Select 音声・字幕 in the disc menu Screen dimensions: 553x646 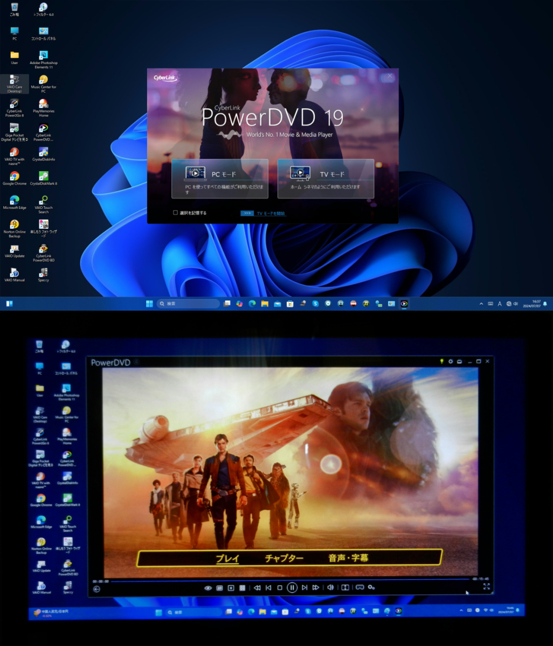(348, 558)
